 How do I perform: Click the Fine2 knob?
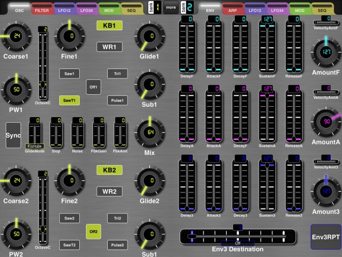point(70,180)
